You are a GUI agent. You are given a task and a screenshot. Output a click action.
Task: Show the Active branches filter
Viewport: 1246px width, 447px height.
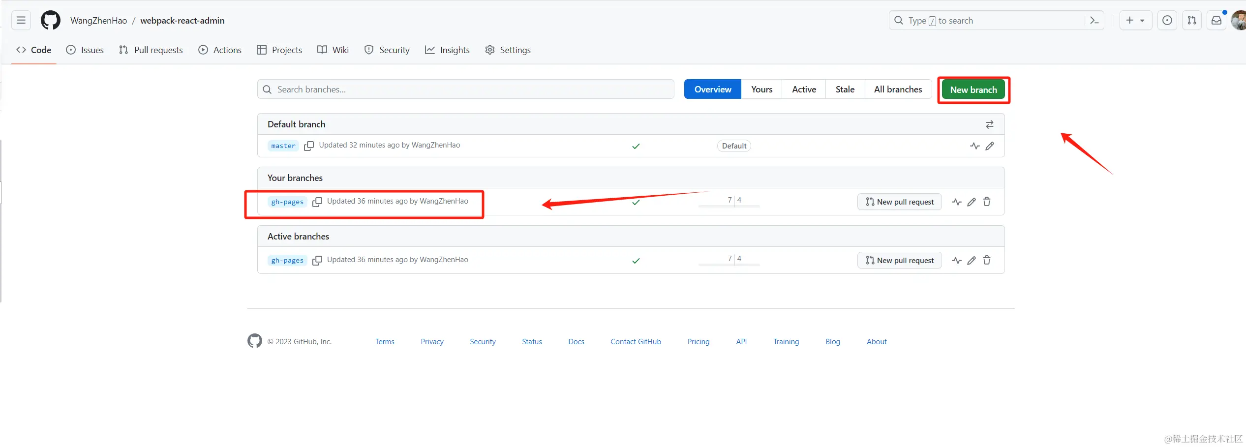804,89
